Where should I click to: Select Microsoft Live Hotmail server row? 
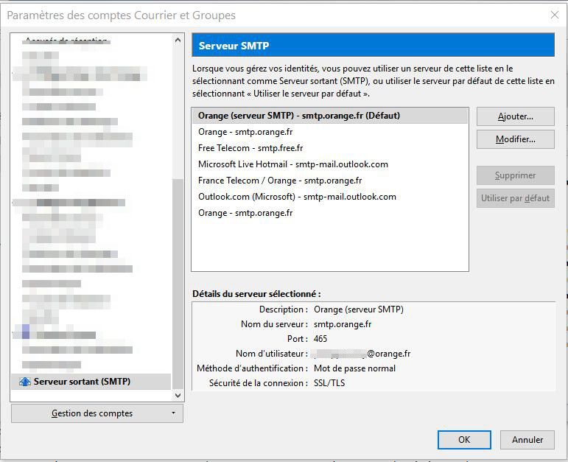click(329, 164)
